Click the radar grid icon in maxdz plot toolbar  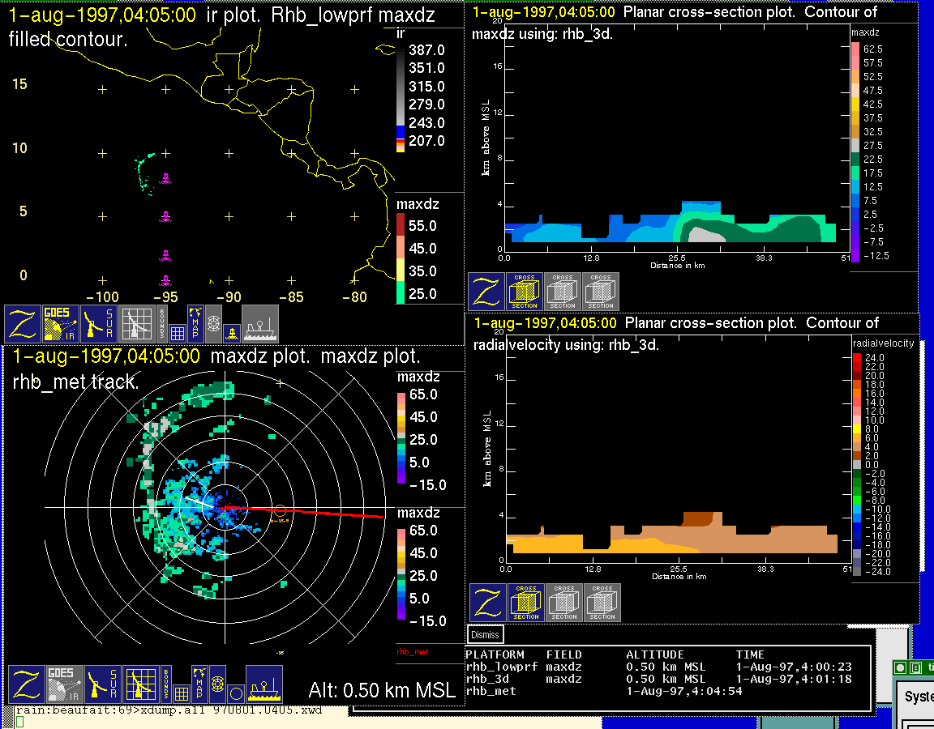click(139, 684)
